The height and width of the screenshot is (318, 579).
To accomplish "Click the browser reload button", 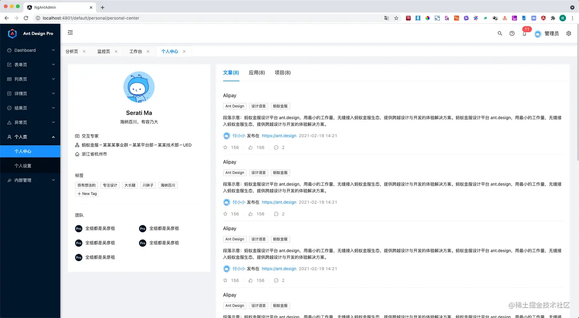I will (x=26, y=18).
